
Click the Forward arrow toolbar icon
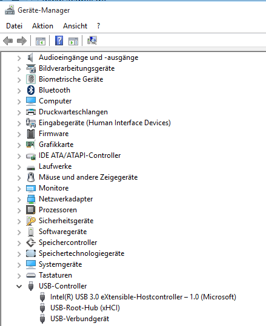22,41
